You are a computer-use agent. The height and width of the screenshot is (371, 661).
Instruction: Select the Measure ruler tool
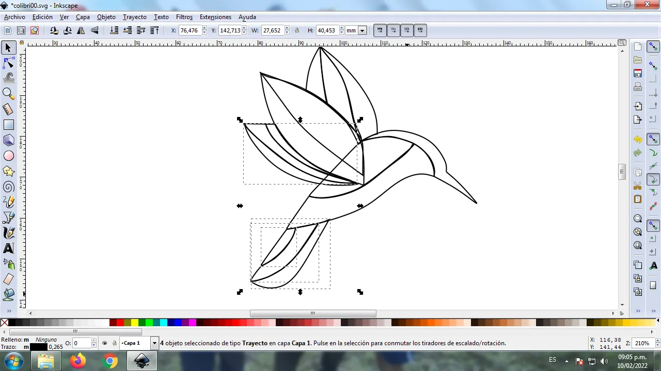coord(8,109)
